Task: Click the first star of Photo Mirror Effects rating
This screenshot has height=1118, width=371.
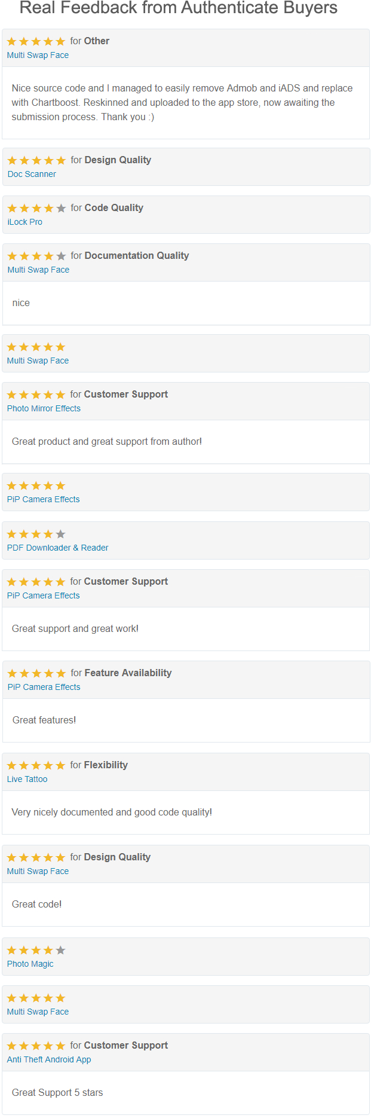Action: 11,395
